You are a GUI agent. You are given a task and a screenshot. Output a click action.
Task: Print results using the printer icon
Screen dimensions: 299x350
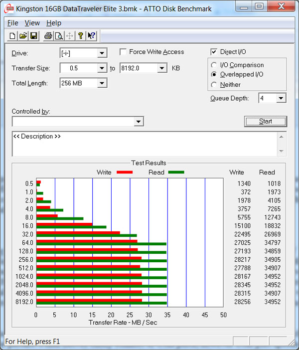tap(48, 36)
